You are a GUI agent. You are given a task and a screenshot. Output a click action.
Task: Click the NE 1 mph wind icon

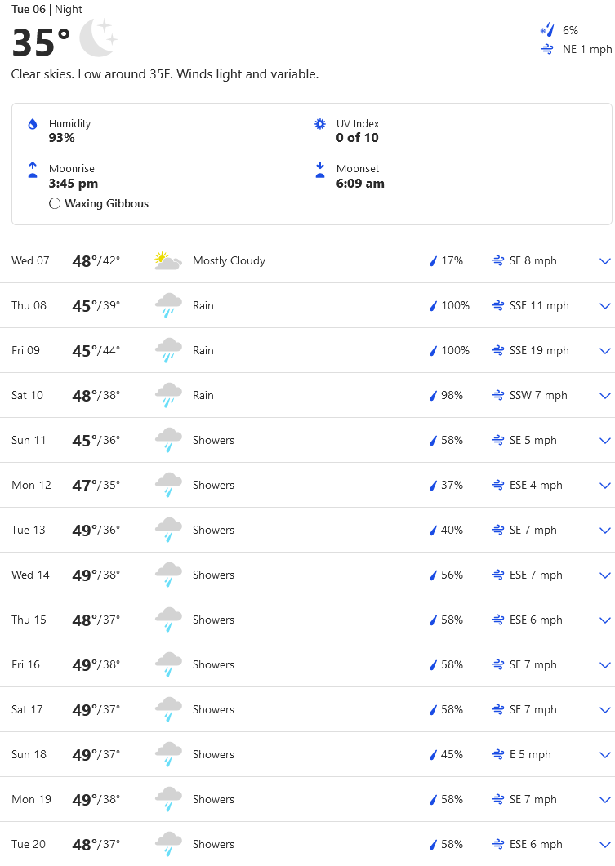(547, 49)
